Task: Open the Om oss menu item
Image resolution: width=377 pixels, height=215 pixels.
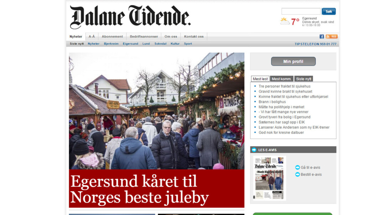Action: point(171,37)
